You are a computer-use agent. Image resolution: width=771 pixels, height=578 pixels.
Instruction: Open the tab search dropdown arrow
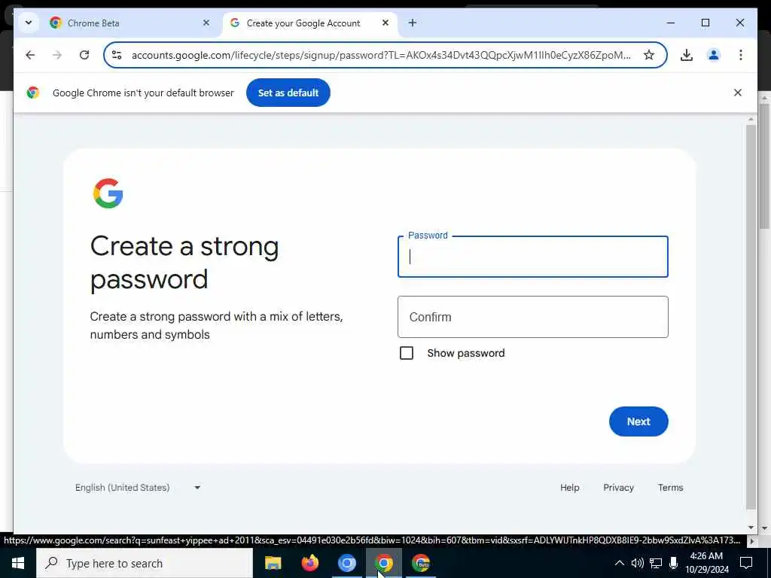point(29,23)
